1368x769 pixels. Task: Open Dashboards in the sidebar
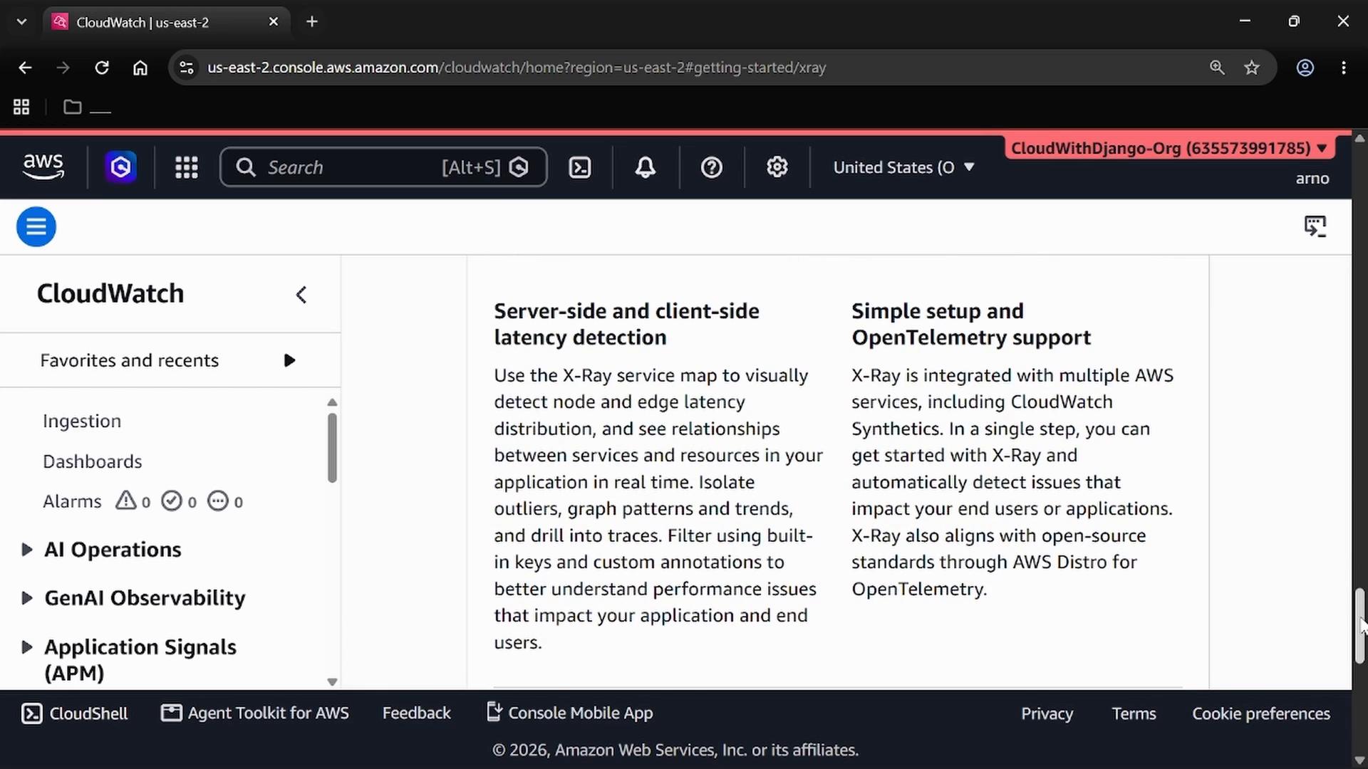[x=93, y=461]
